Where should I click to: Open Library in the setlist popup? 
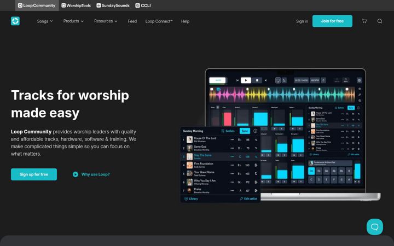[x=191, y=199]
